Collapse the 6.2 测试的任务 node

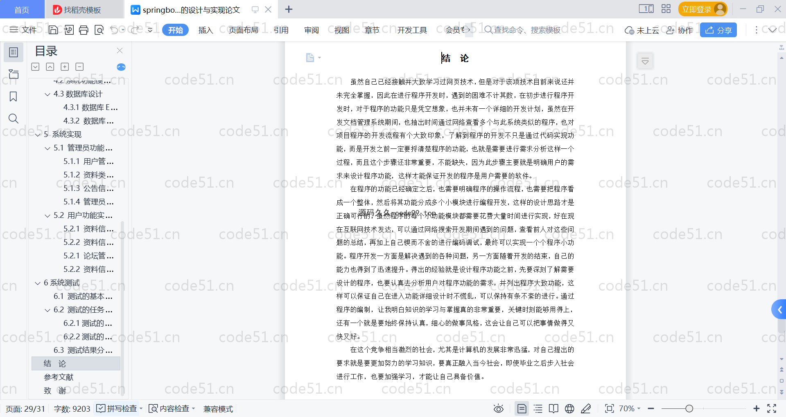point(47,310)
